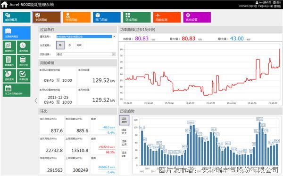Image resolution: width=283 pixels, height=176 pixels.
Task: Select the 电 energy type toggle
Action: [x=60, y=45]
